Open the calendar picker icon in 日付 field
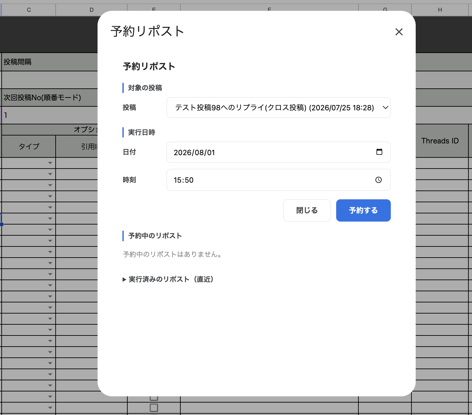The width and height of the screenshot is (472, 415). (x=379, y=152)
